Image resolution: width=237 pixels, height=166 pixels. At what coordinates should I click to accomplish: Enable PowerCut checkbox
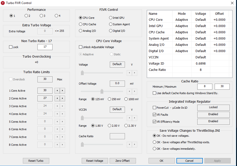(x=154, y=108)
